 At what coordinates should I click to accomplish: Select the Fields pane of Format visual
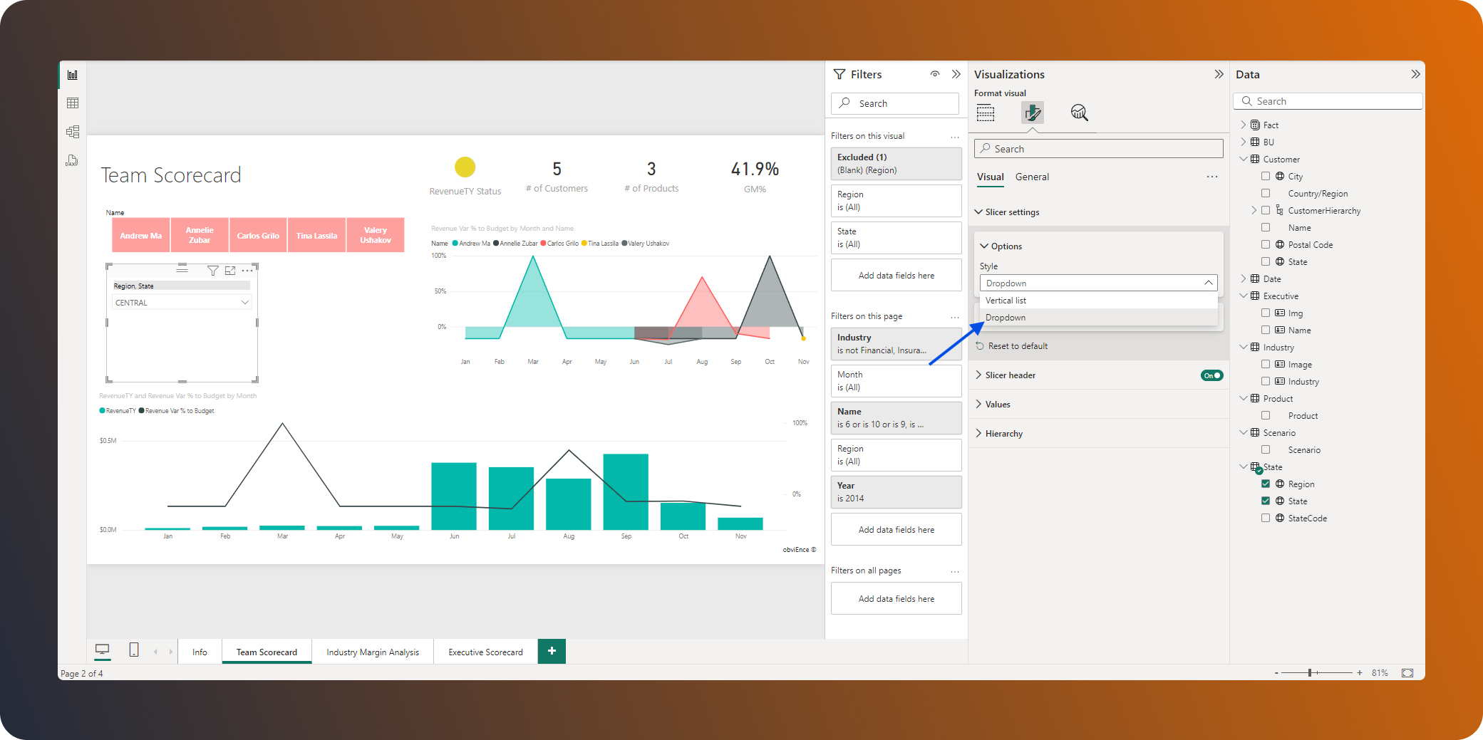tap(985, 113)
